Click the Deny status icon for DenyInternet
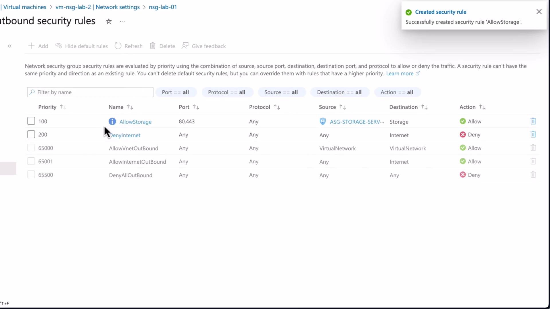 [x=463, y=134]
